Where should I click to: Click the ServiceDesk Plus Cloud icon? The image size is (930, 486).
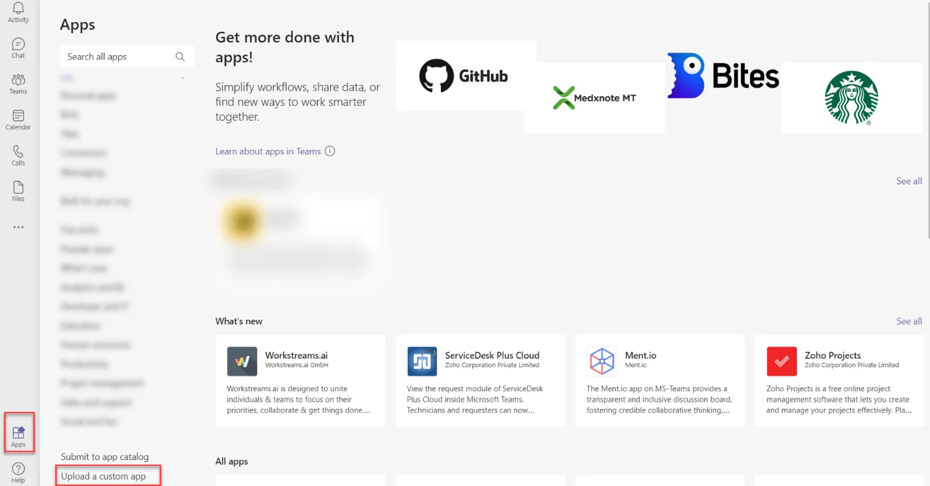422,361
